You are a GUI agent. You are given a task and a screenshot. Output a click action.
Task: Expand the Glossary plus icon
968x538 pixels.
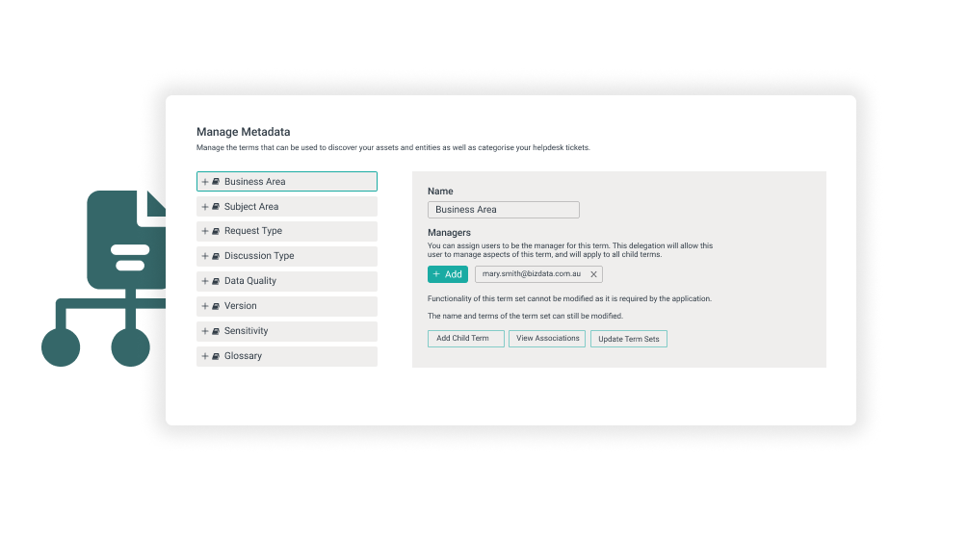205,357
